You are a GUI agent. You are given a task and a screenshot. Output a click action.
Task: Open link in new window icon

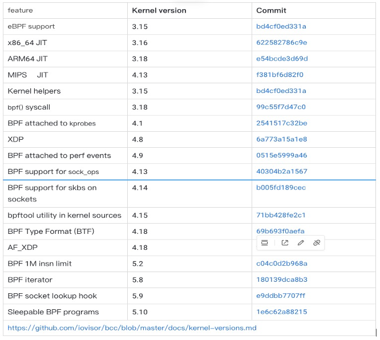pos(285,243)
